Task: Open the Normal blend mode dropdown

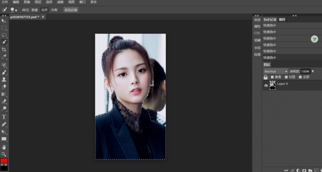Action: point(276,71)
